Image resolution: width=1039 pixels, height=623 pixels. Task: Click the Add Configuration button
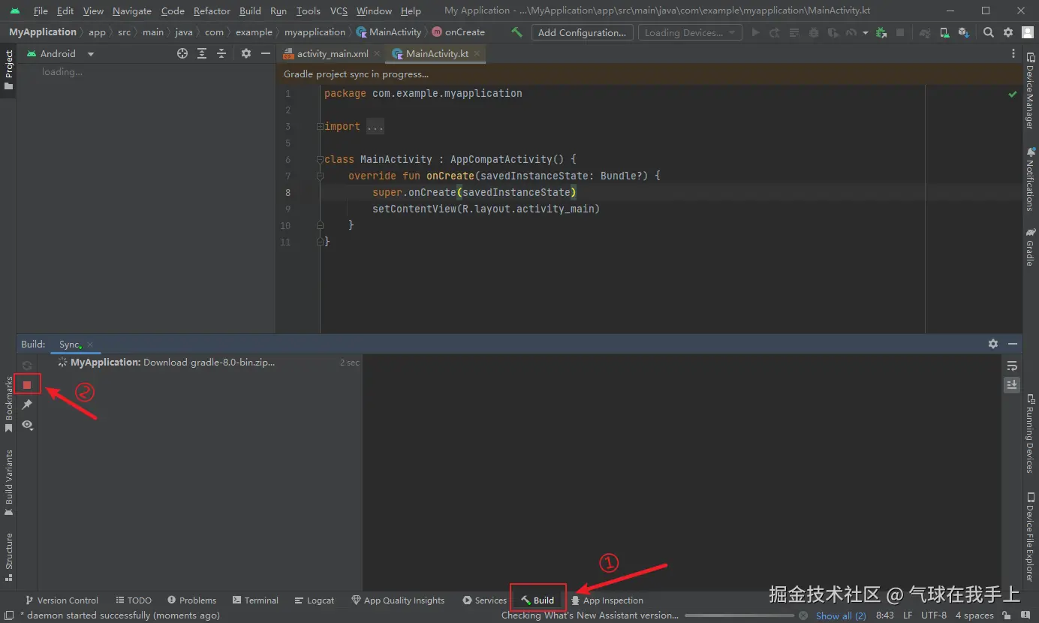click(582, 32)
